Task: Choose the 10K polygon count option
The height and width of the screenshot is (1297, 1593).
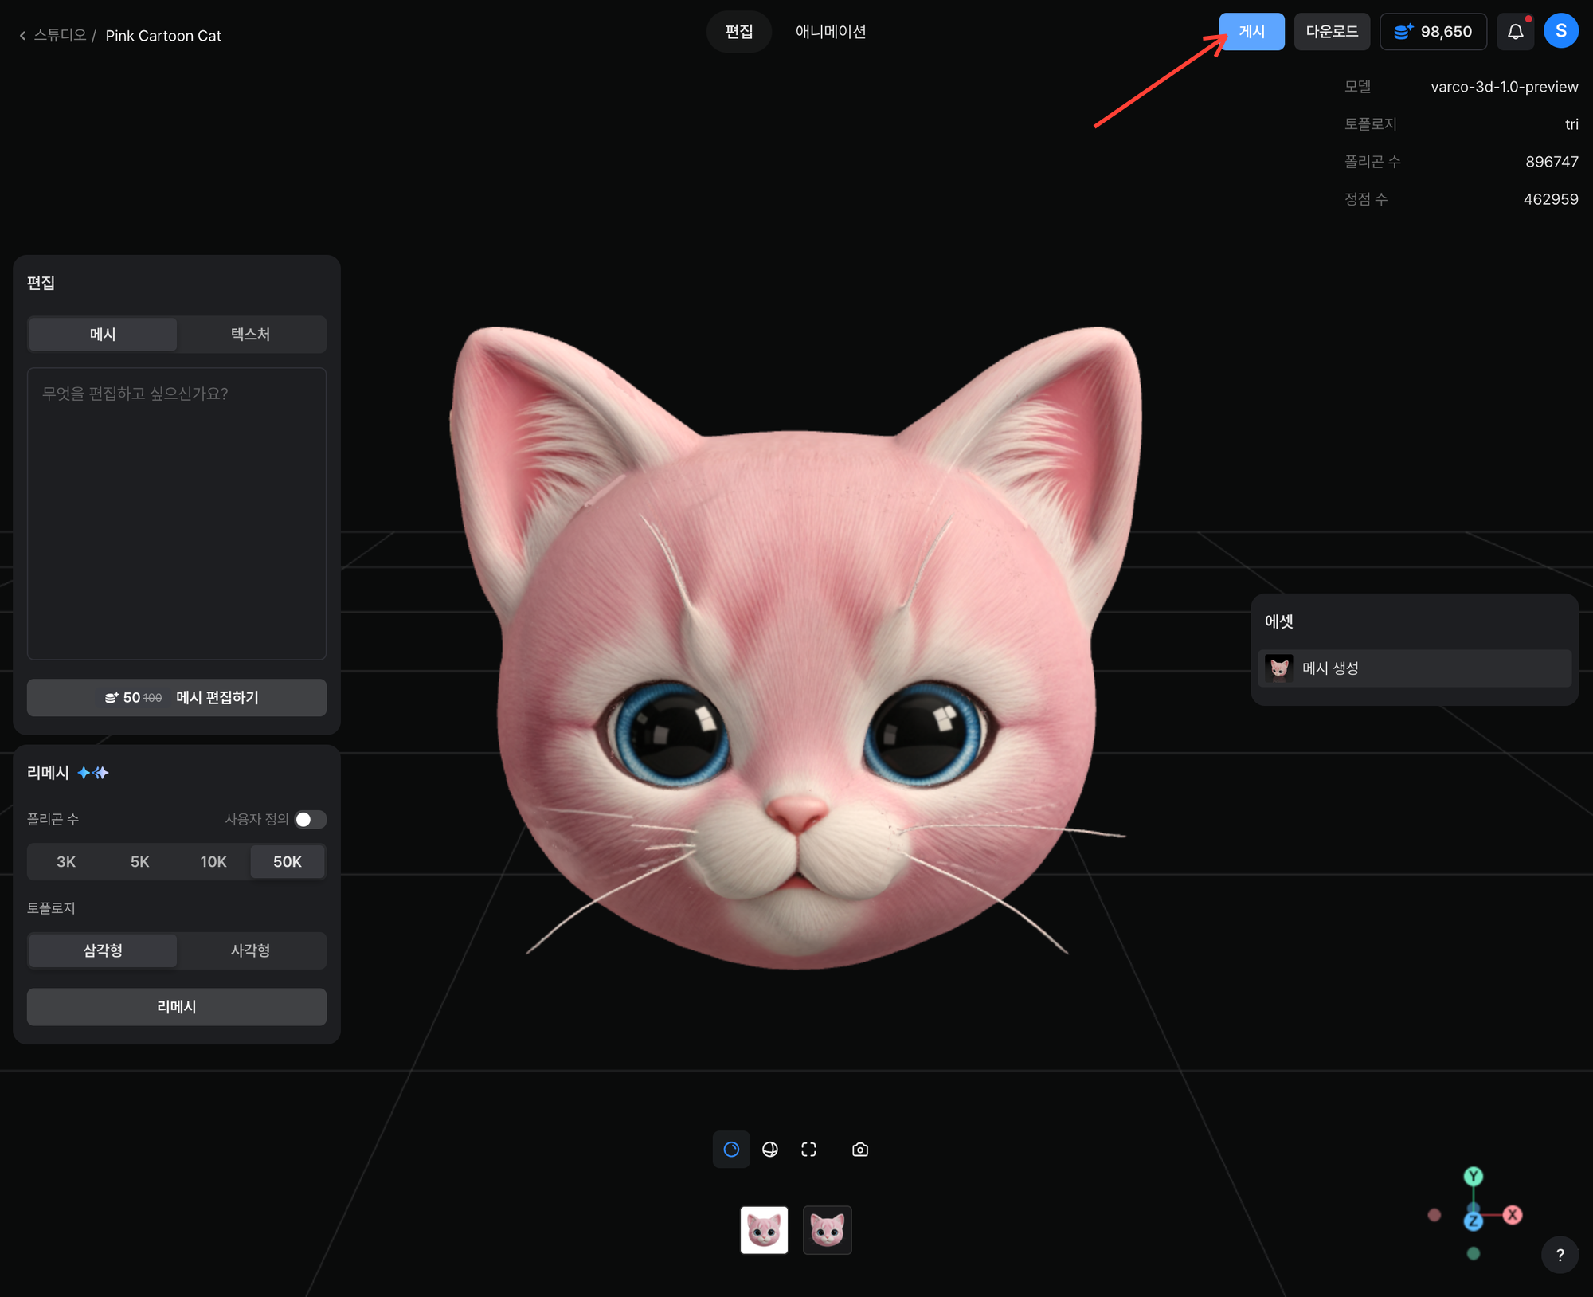Action: [x=213, y=862]
